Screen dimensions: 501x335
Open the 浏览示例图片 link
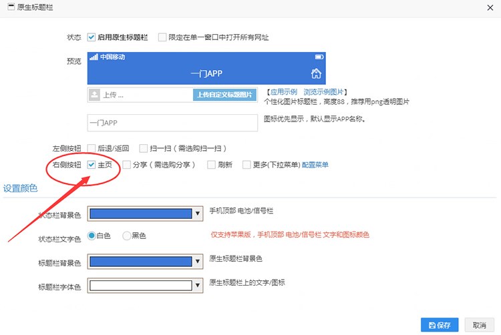(x=323, y=92)
